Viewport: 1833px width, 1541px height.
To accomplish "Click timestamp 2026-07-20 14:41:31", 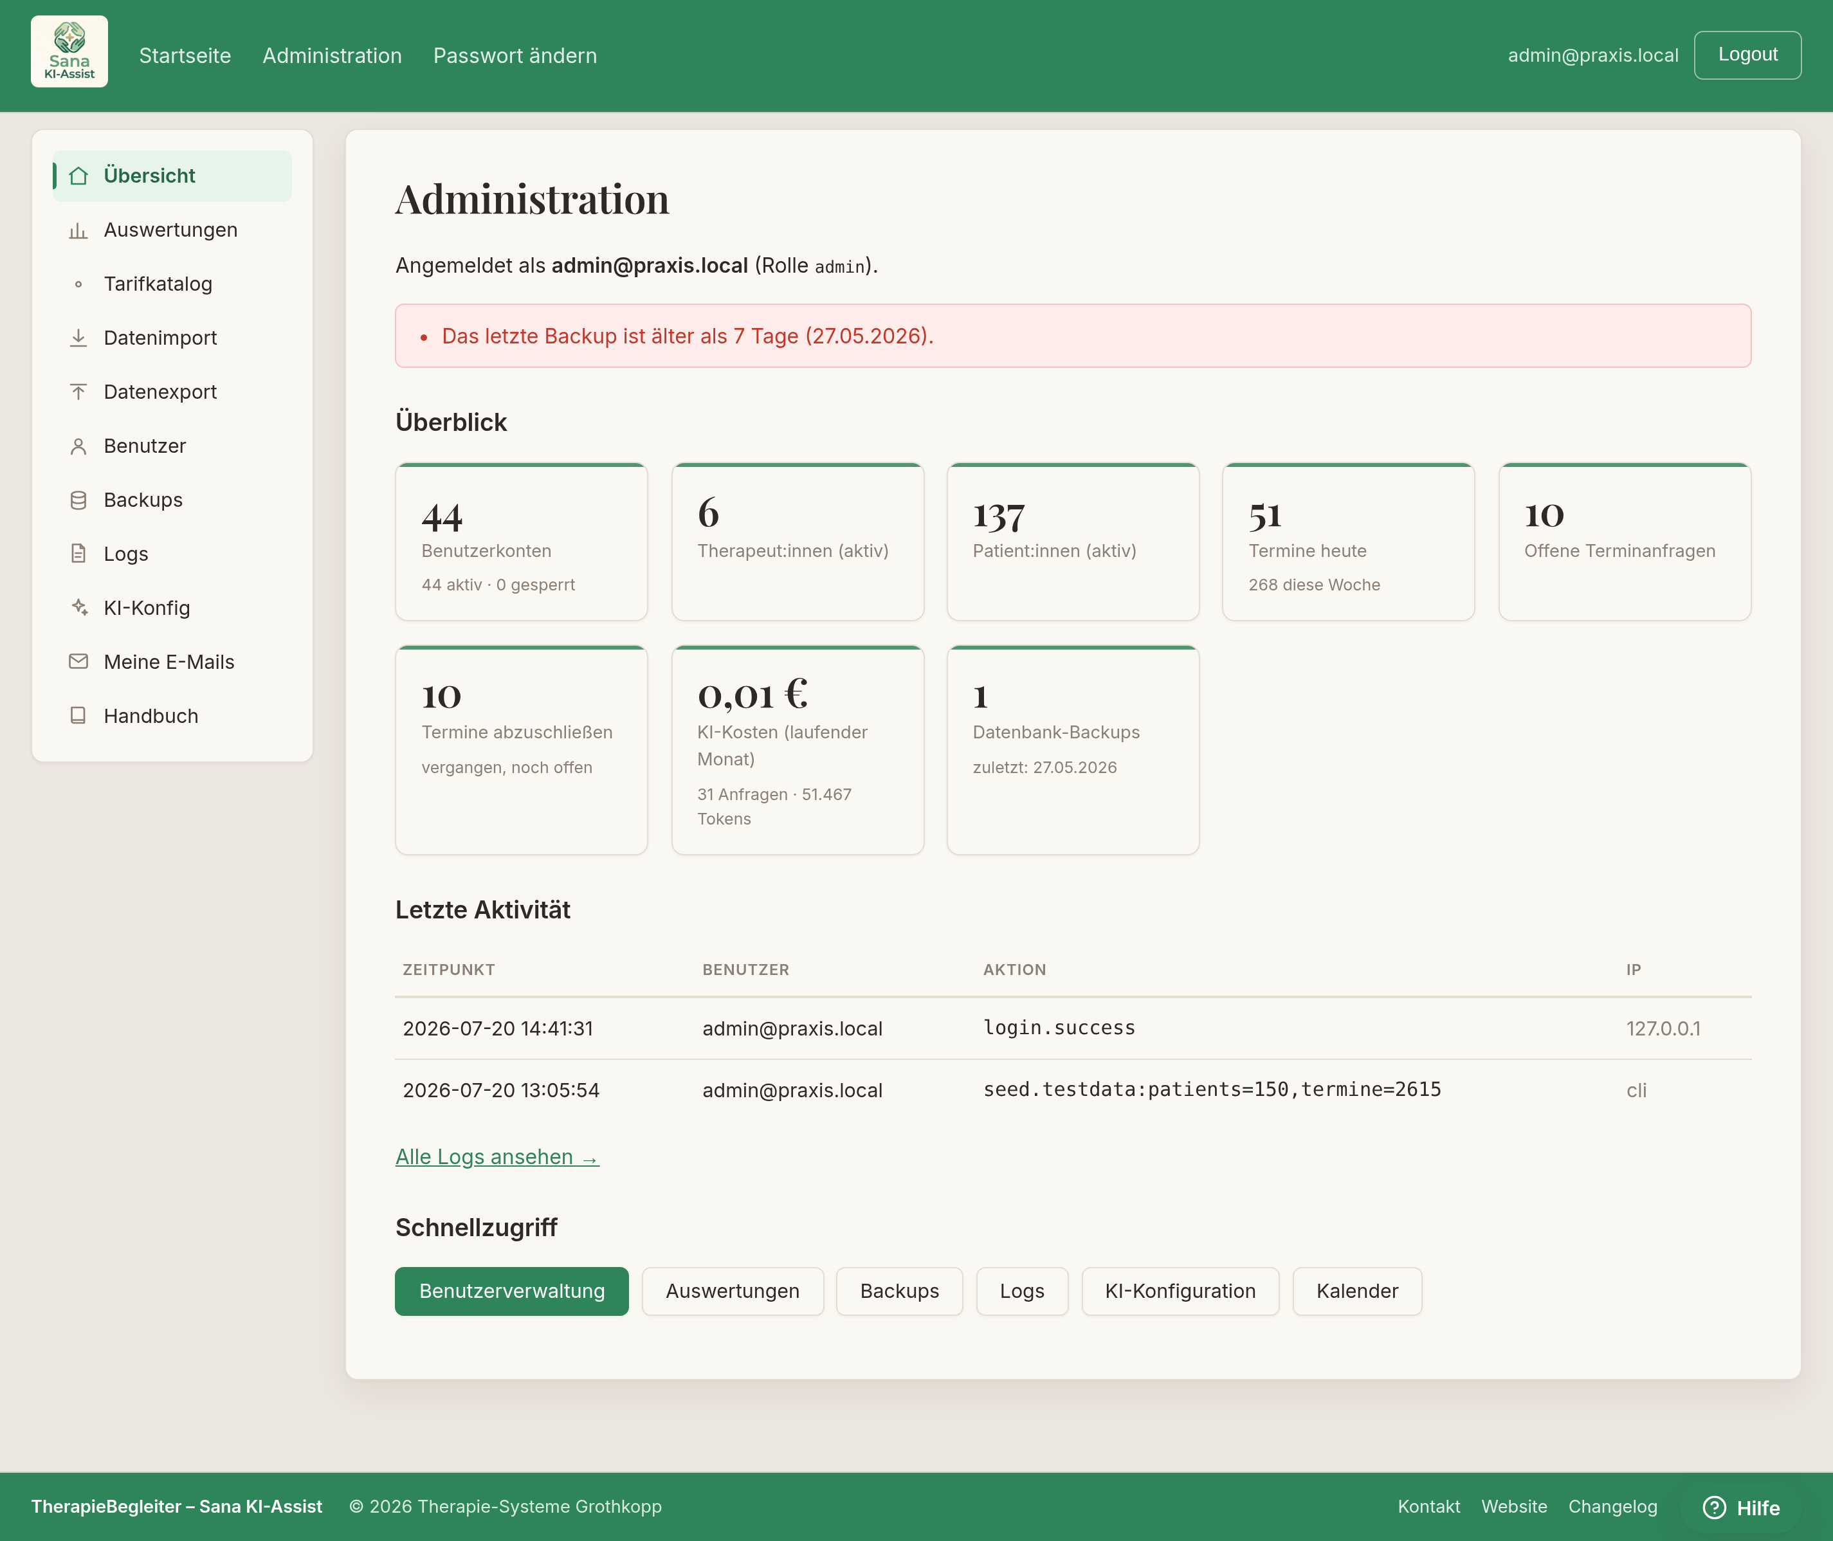I will (498, 1029).
